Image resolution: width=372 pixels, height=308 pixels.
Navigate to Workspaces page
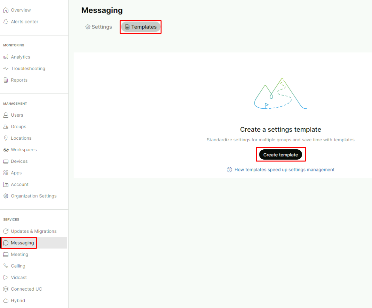(x=24, y=150)
